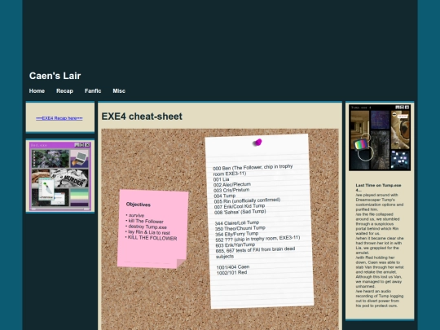This screenshot has width=440, height=330.
Task: Open the Fanfic section
Action: (x=93, y=91)
